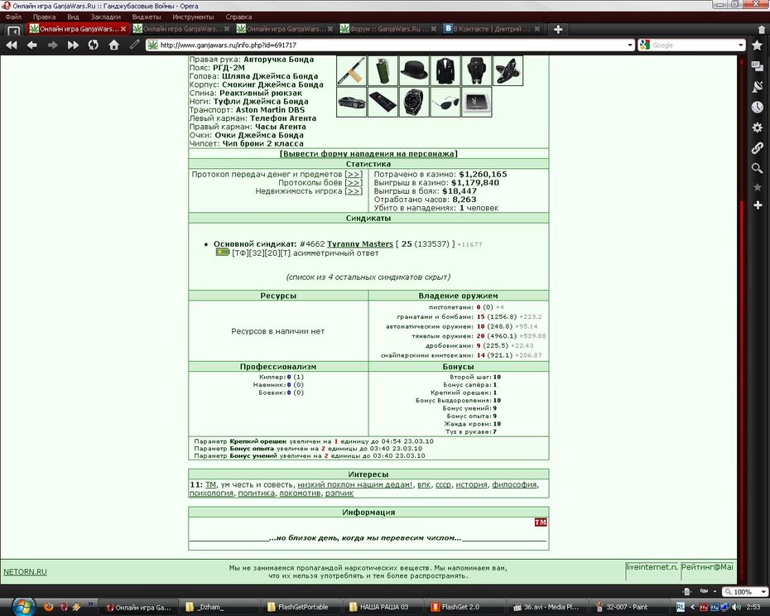Open Google search engine dropdown
The height and width of the screenshot is (616, 770).
[740, 46]
